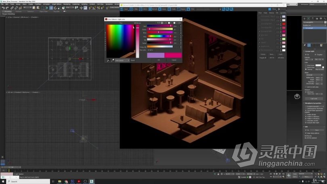Activate the Select and Move tool
Viewport: 327px width, 184px height.
pos(51,8)
